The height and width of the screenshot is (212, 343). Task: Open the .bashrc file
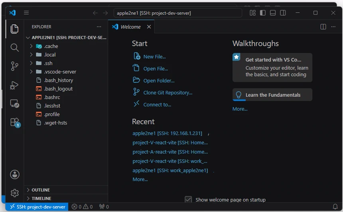tap(66, 97)
